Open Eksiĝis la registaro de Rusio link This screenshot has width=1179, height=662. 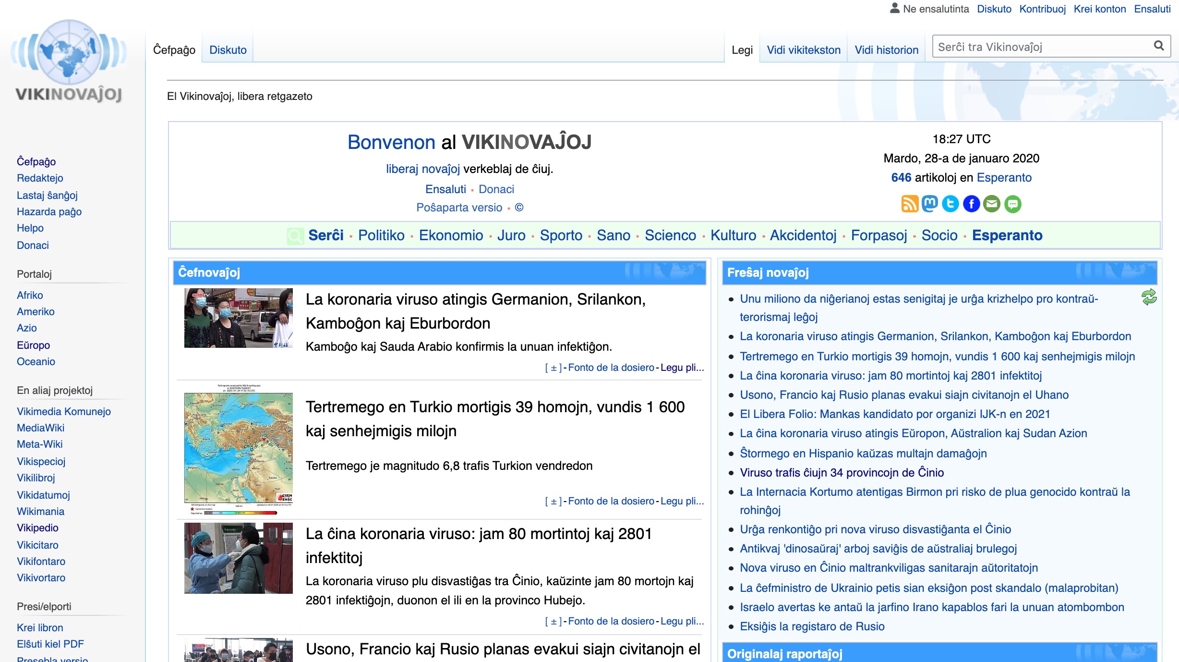812,626
